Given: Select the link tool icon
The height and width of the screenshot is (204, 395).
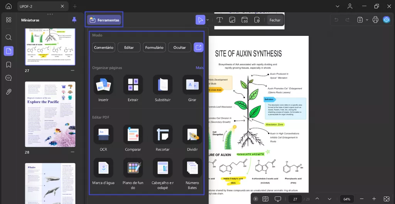Looking at the screenshot, I should (x=244, y=20).
